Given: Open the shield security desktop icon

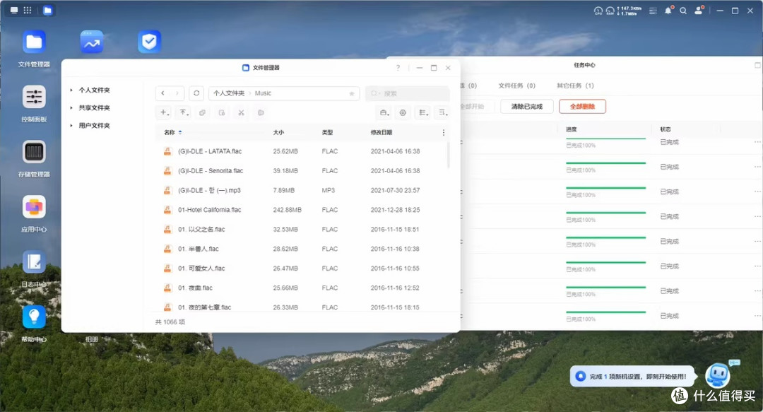Looking at the screenshot, I should point(149,42).
